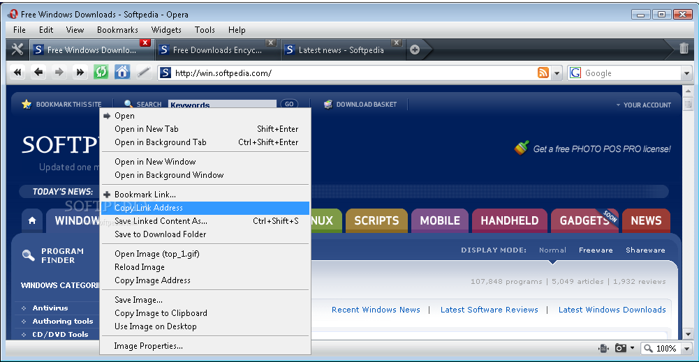Open the closed tabs trash icon
The image size is (699, 362).
(684, 48)
